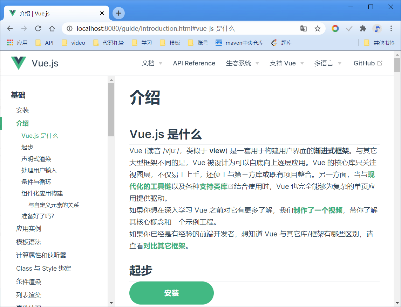Viewport: 401px width, 307px height.
Task: Click the green 安装 button
Action: click(x=171, y=293)
